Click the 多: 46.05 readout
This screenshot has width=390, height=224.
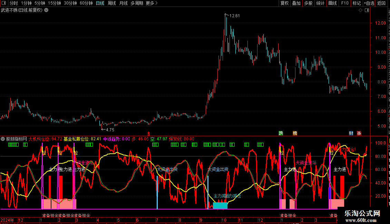140,139
